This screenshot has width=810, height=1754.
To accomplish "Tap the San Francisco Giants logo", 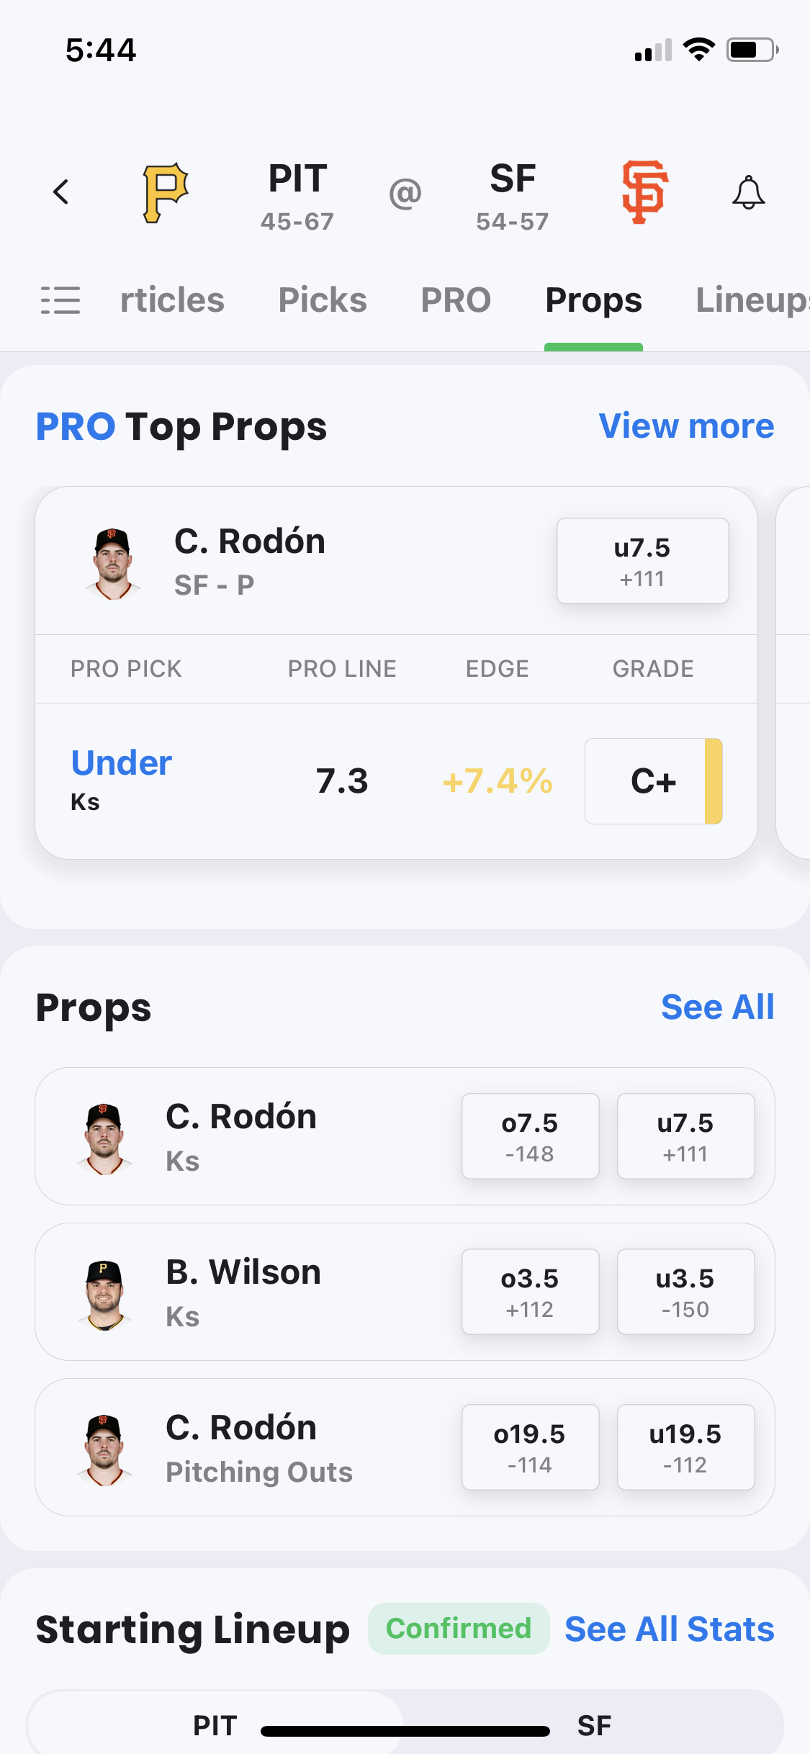I will 644,192.
